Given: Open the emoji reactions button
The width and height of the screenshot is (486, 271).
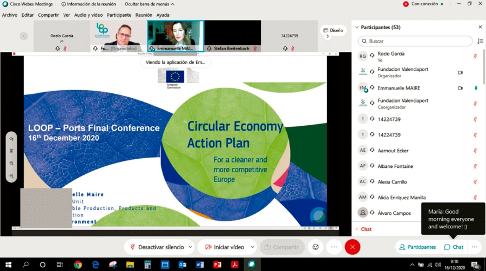Looking at the screenshot, I should tap(315, 247).
